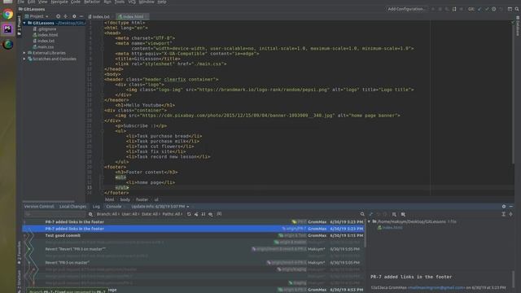The width and height of the screenshot is (521, 293).
Task: Click the go-to-hash icon in log toolbar
Action: [x=219, y=214]
